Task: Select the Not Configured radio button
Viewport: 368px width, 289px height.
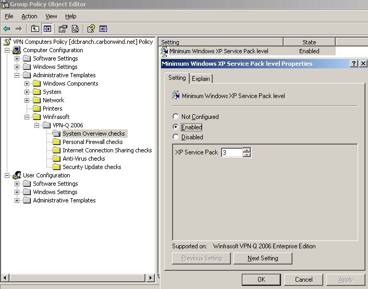Action: pyautogui.click(x=176, y=116)
